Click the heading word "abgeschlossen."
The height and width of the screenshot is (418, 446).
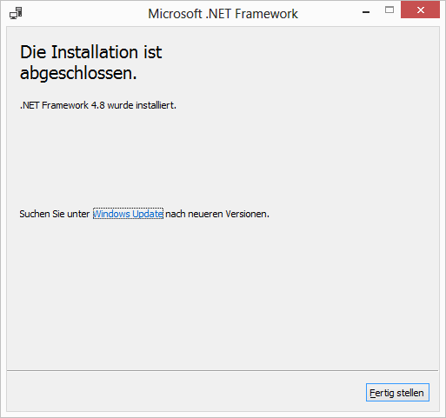tap(78, 73)
